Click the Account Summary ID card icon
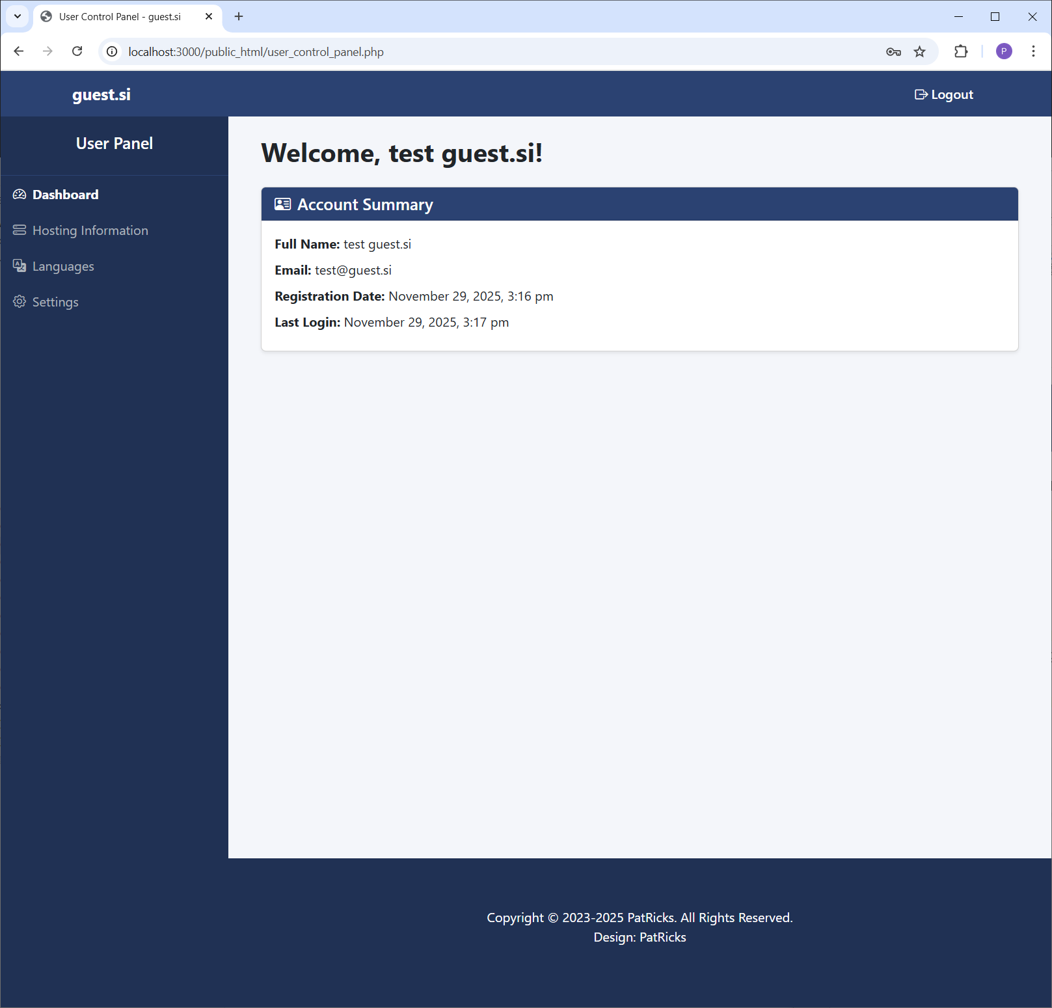The height and width of the screenshot is (1008, 1052). click(282, 204)
